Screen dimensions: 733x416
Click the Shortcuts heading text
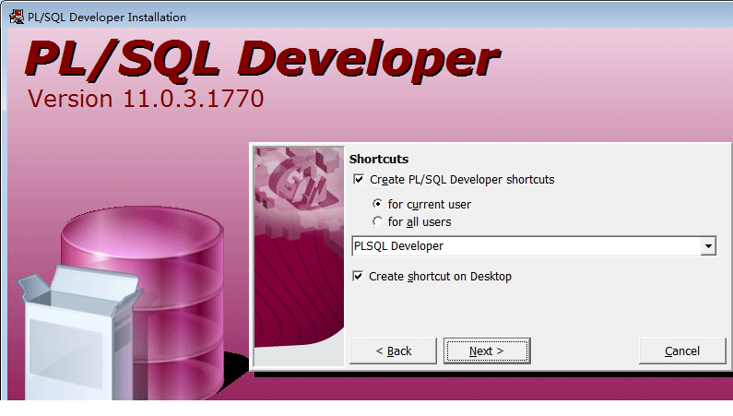click(379, 159)
